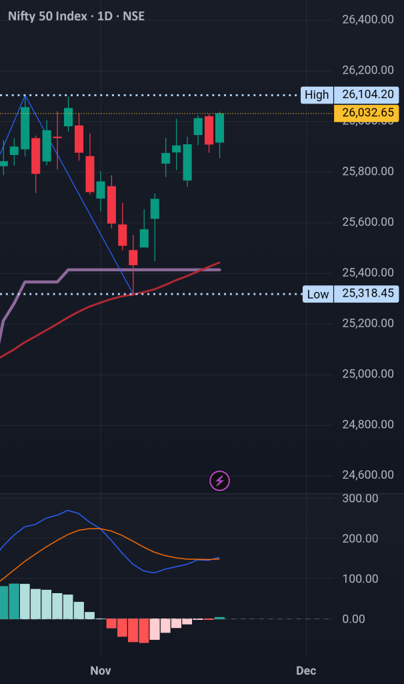Click the 'High' price tag label

pyautogui.click(x=317, y=95)
